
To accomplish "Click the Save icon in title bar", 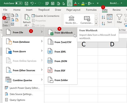I will click(x=27, y=3).
